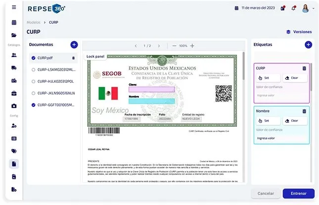The image size is (319, 205).
Task: Delete the Nombre label with trash icon
Action: coord(304,111)
